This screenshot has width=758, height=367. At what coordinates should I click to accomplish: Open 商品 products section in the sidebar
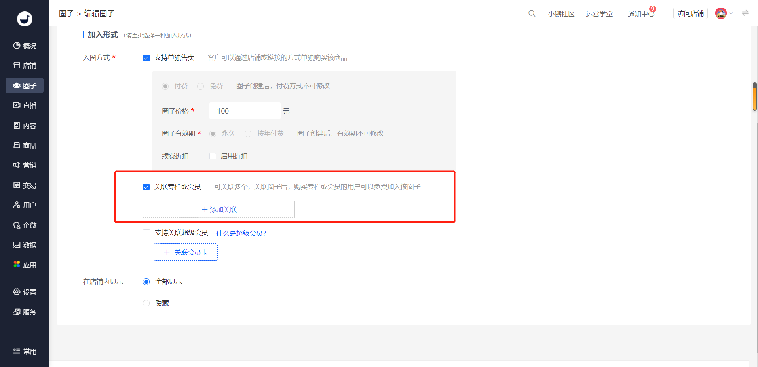[x=25, y=146]
